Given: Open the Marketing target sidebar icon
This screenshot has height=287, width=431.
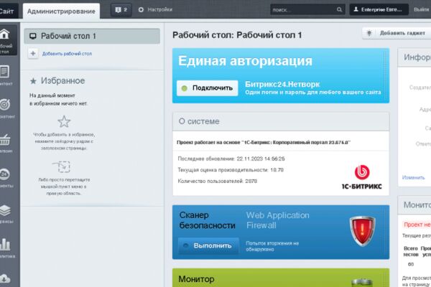Looking at the screenshot, I should point(5,104).
